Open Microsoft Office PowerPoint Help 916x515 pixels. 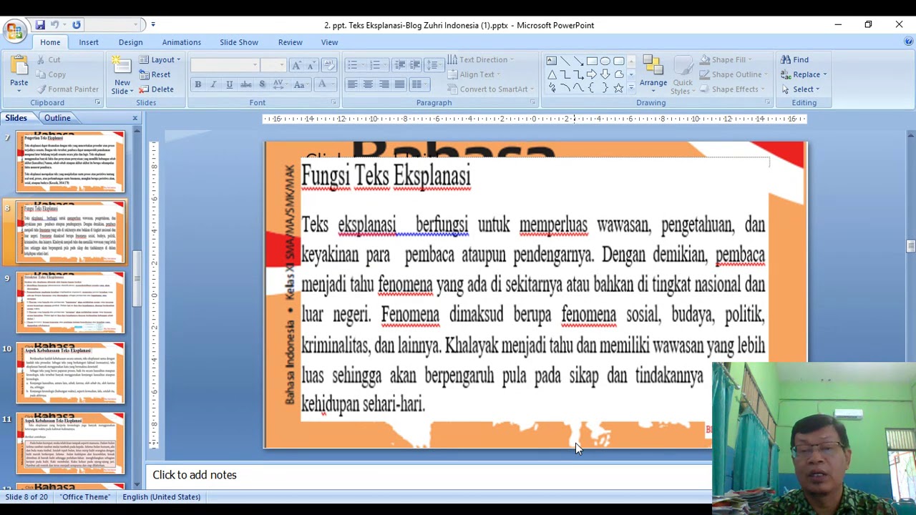tap(908, 42)
